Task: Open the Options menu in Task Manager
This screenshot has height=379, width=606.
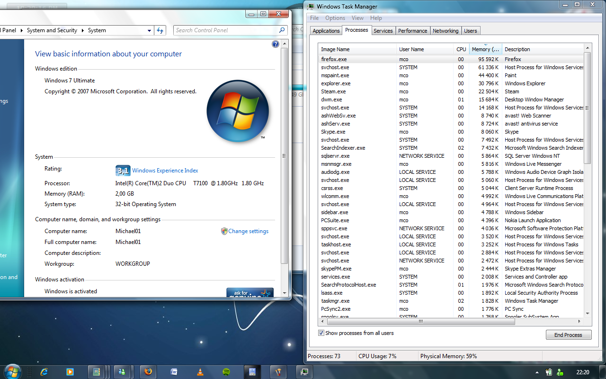Action: tap(335, 18)
